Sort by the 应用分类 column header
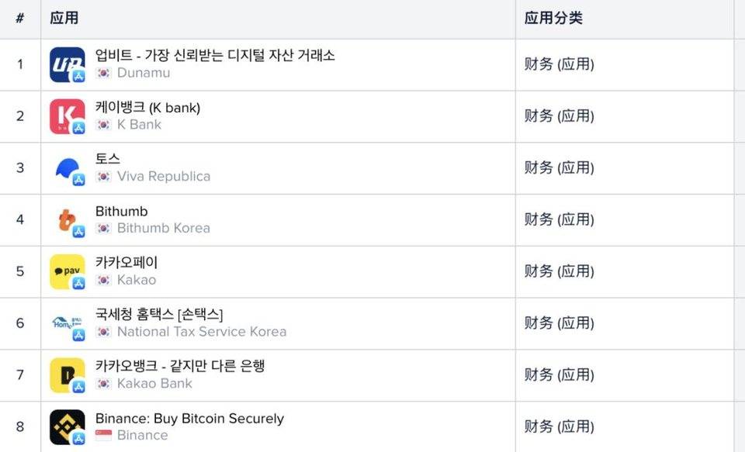The height and width of the screenshot is (452, 745). 553,19
